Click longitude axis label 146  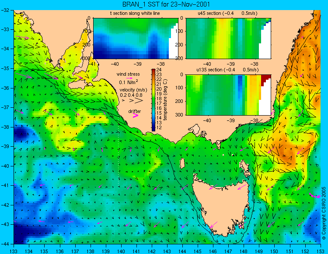click(x=213, y=251)
